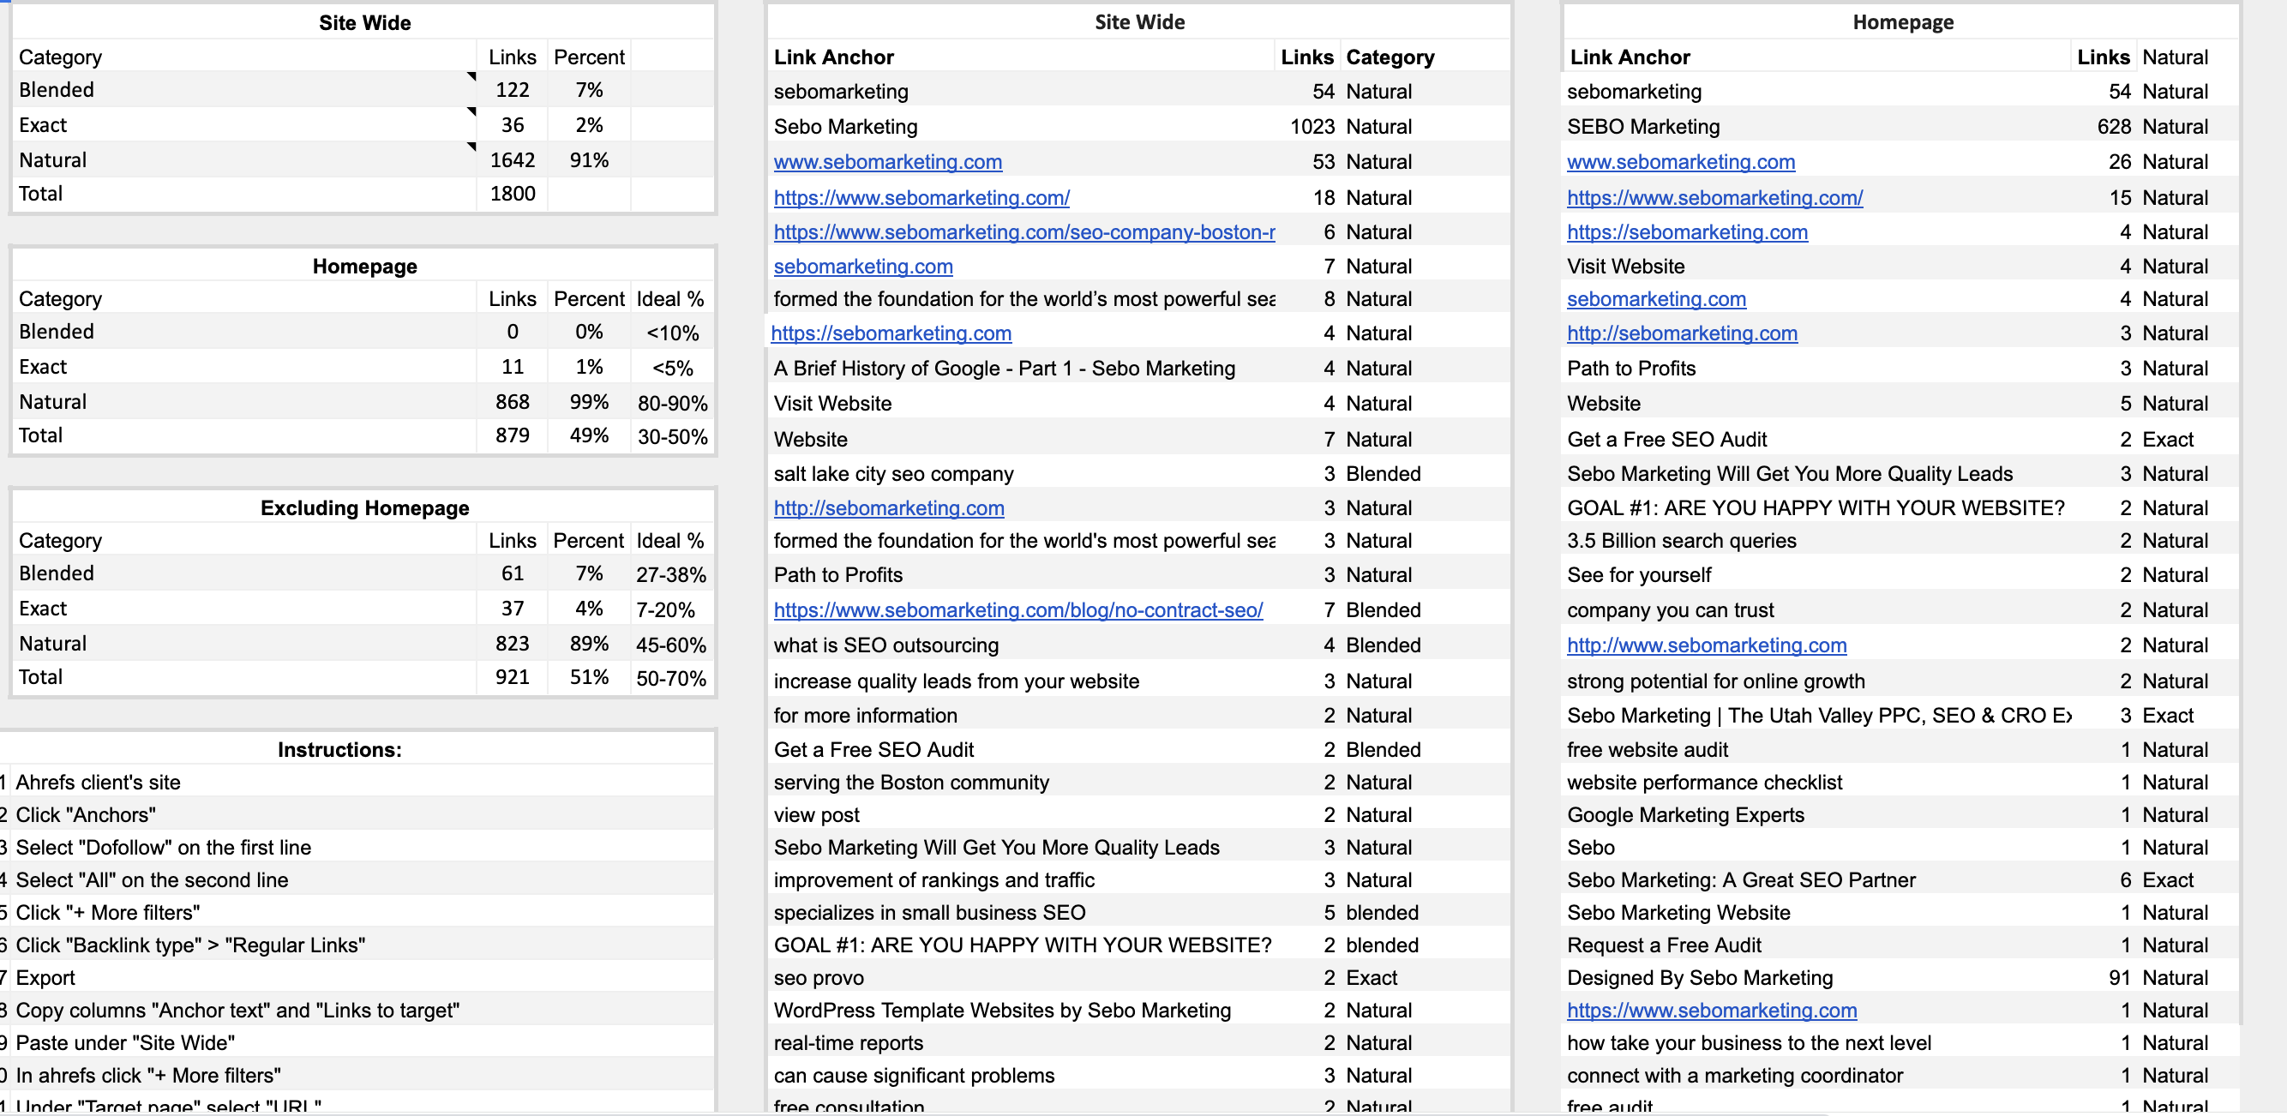
Task: Open https://sebomarketing.com link in Homepage list
Action: 1687,231
